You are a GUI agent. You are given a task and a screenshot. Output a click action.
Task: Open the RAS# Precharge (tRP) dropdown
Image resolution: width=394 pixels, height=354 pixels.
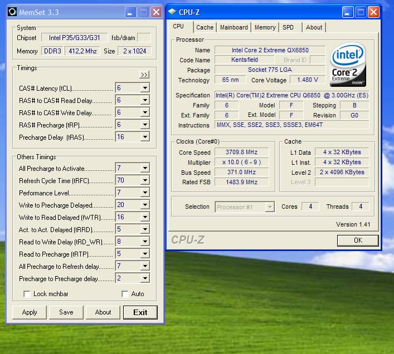pyautogui.click(x=145, y=125)
